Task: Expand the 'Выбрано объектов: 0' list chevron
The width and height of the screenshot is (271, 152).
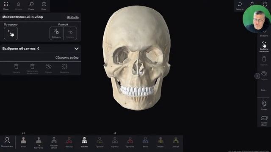Action: [76, 49]
